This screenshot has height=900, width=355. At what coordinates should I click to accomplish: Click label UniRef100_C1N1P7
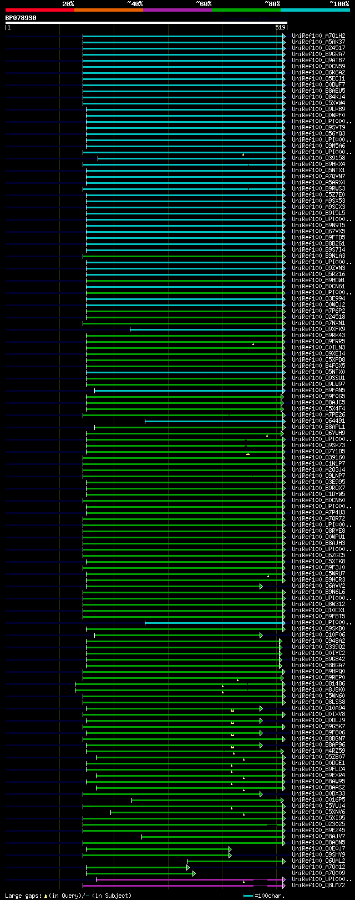click(x=319, y=464)
